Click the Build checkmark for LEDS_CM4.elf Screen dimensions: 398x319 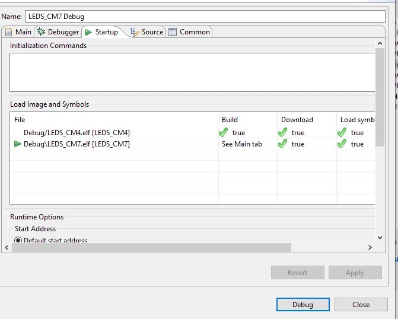coord(224,132)
